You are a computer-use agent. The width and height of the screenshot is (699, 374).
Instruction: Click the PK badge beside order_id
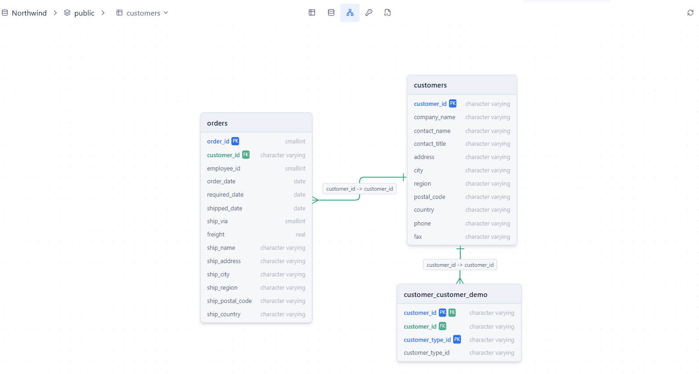pos(235,141)
